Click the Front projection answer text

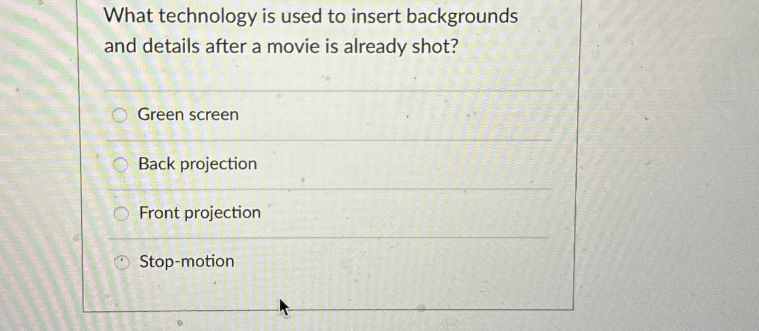[x=199, y=213]
